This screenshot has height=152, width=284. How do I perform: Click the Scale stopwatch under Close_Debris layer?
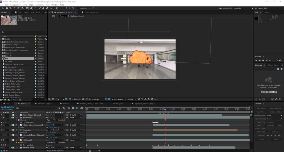click(x=18, y=128)
